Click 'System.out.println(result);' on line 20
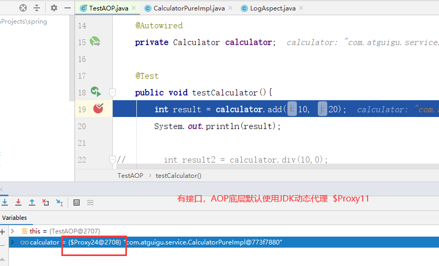439x266 pixels. click(217, 126)
